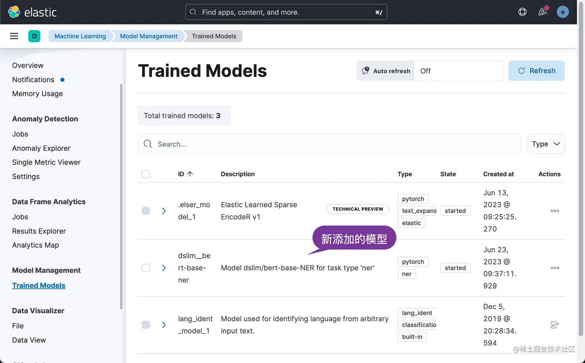This screenshot has width=585, height=363.
Task: Click the Refresh button
Action: (537, 71)
